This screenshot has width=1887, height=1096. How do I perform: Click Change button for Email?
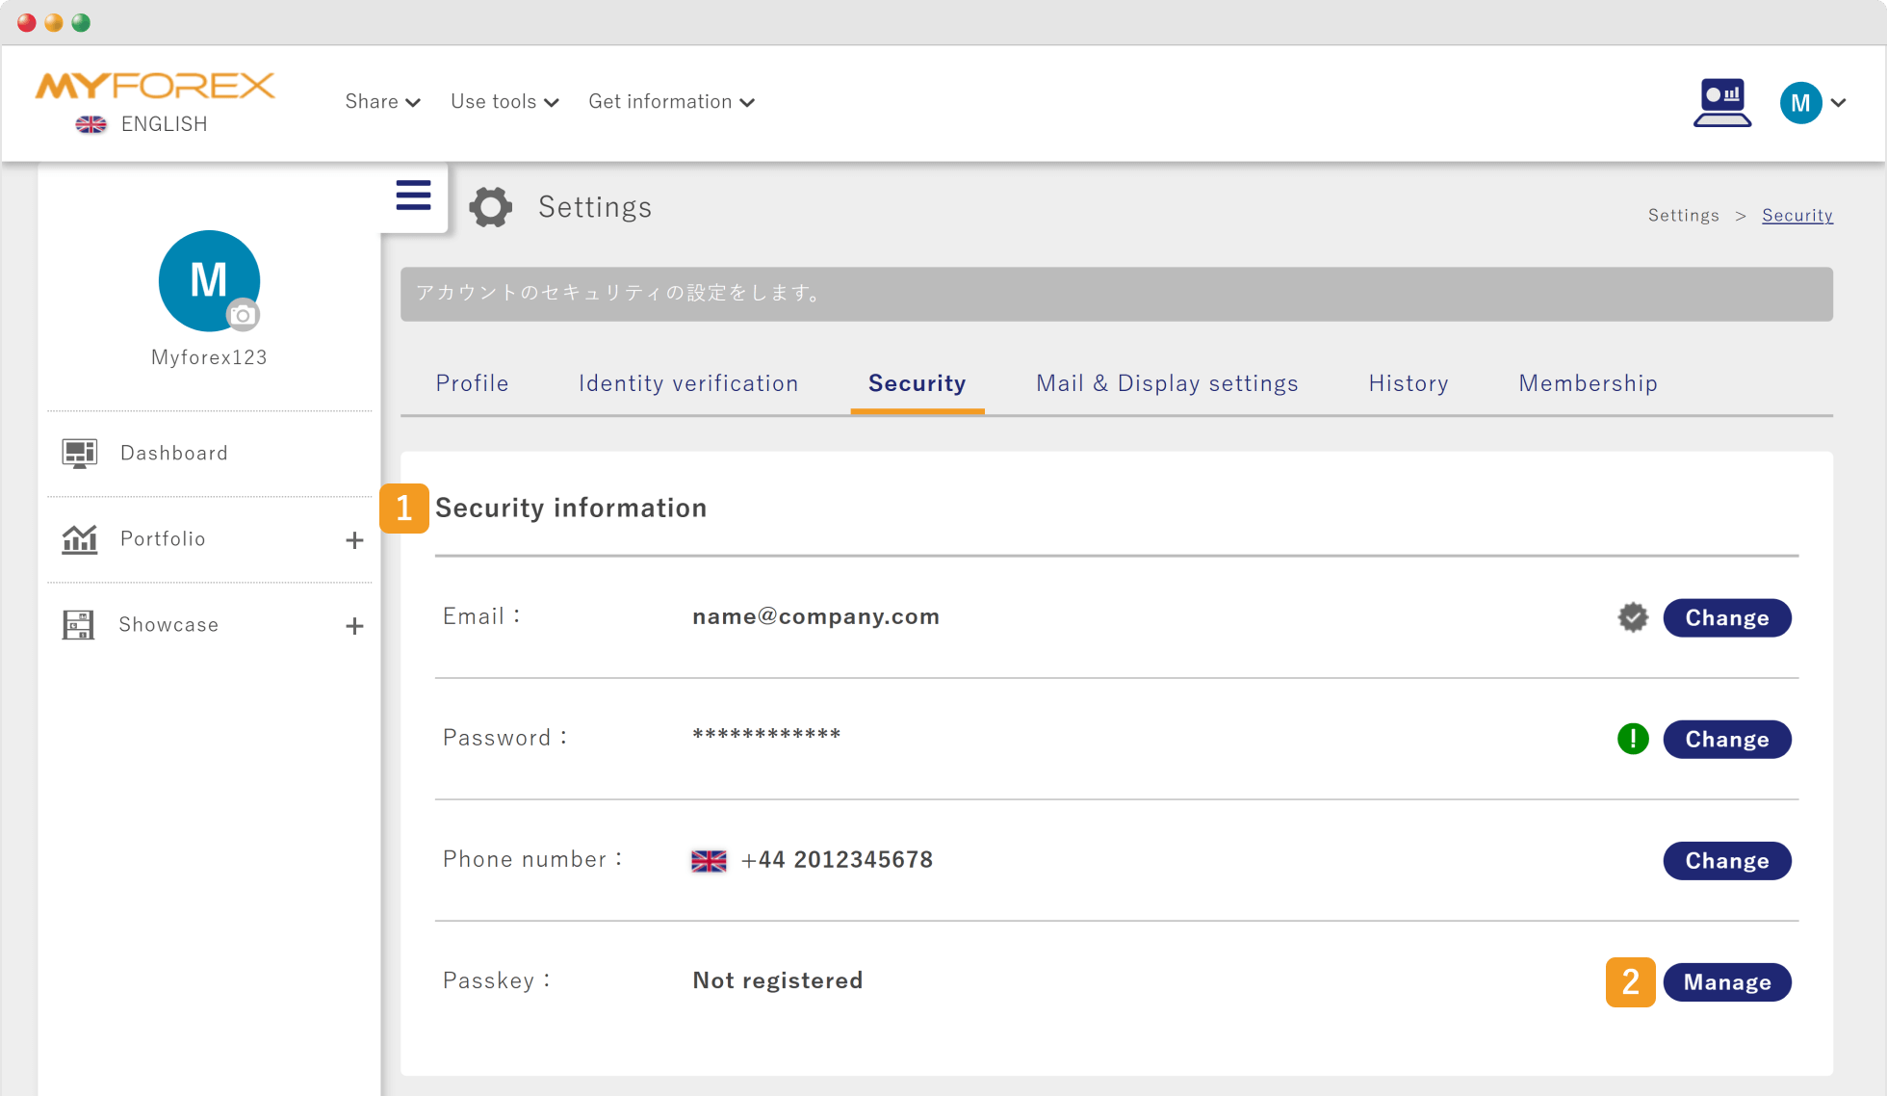tap(1726, 617)
